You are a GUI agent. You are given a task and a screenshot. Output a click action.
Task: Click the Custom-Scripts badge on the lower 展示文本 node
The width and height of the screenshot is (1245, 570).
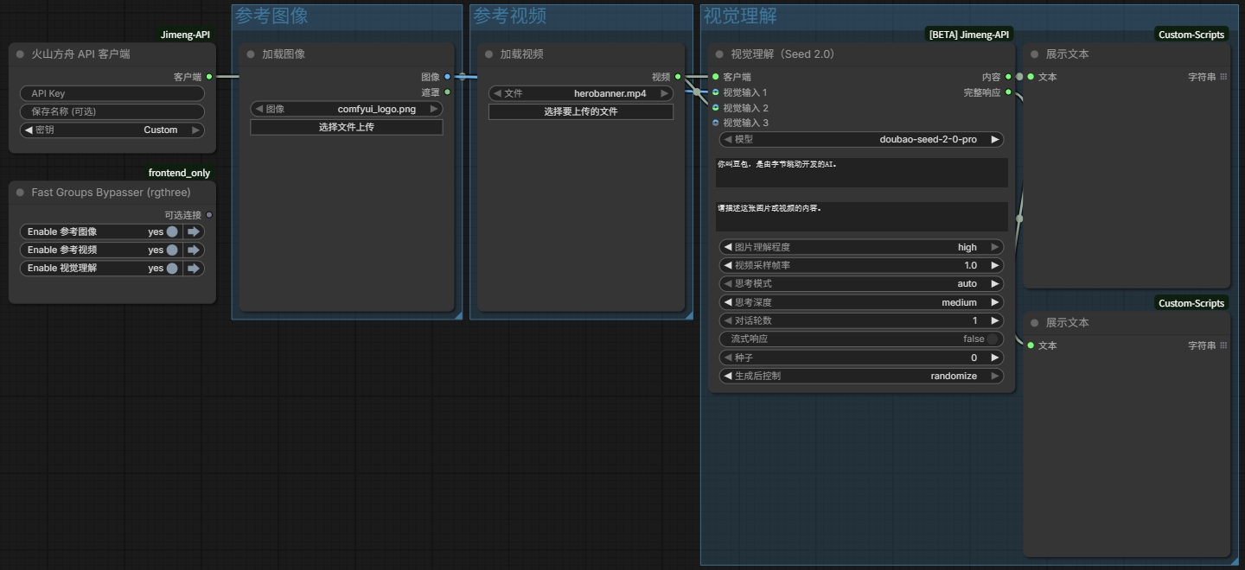[x=1191, y=303]
